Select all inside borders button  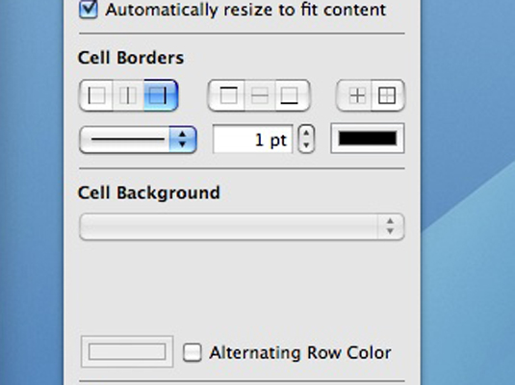pos(354,95)
